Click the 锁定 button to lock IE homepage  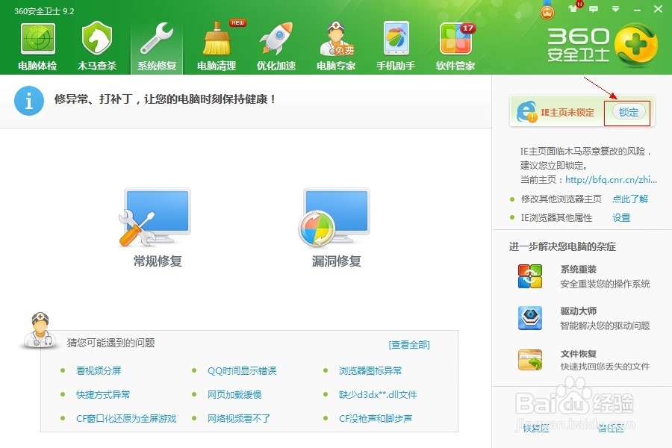pyautogui.click(x=627, y=112)
